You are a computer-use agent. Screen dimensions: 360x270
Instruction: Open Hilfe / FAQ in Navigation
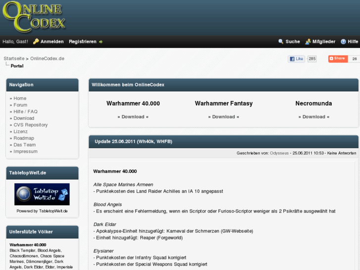(x=25, y=111)
